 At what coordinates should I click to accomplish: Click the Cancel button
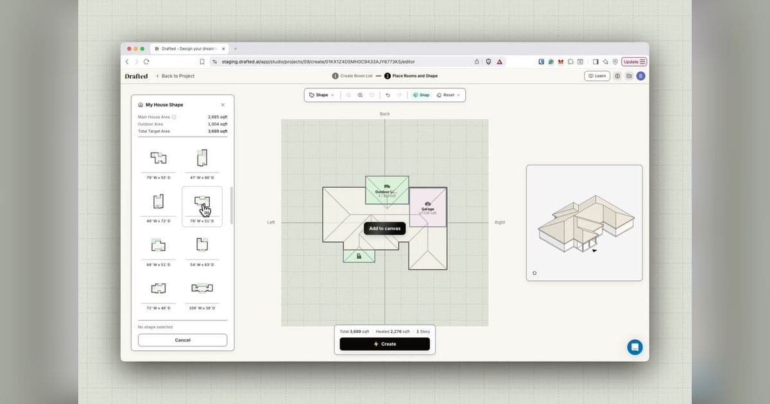point(183,340)
